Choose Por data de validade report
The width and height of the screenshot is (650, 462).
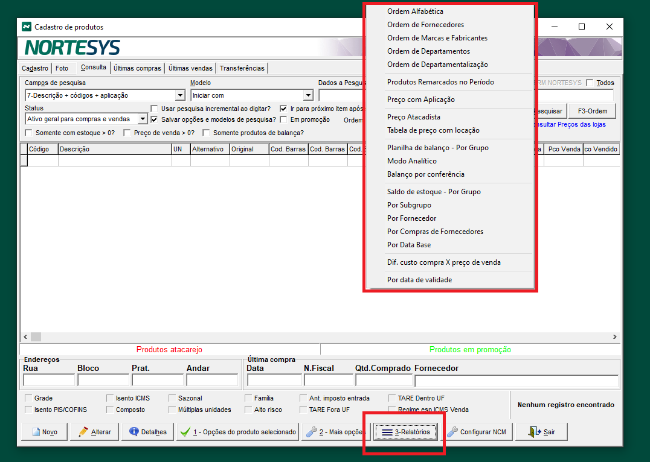419,280
